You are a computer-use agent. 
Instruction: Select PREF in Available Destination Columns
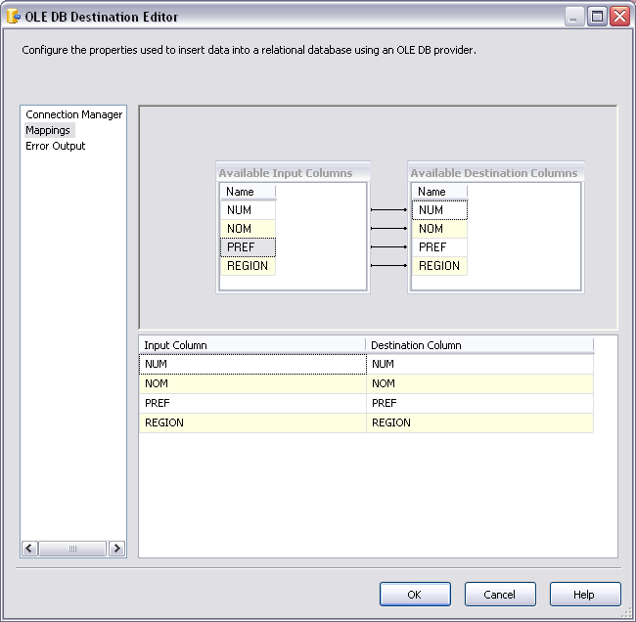[x=439, y=247]
